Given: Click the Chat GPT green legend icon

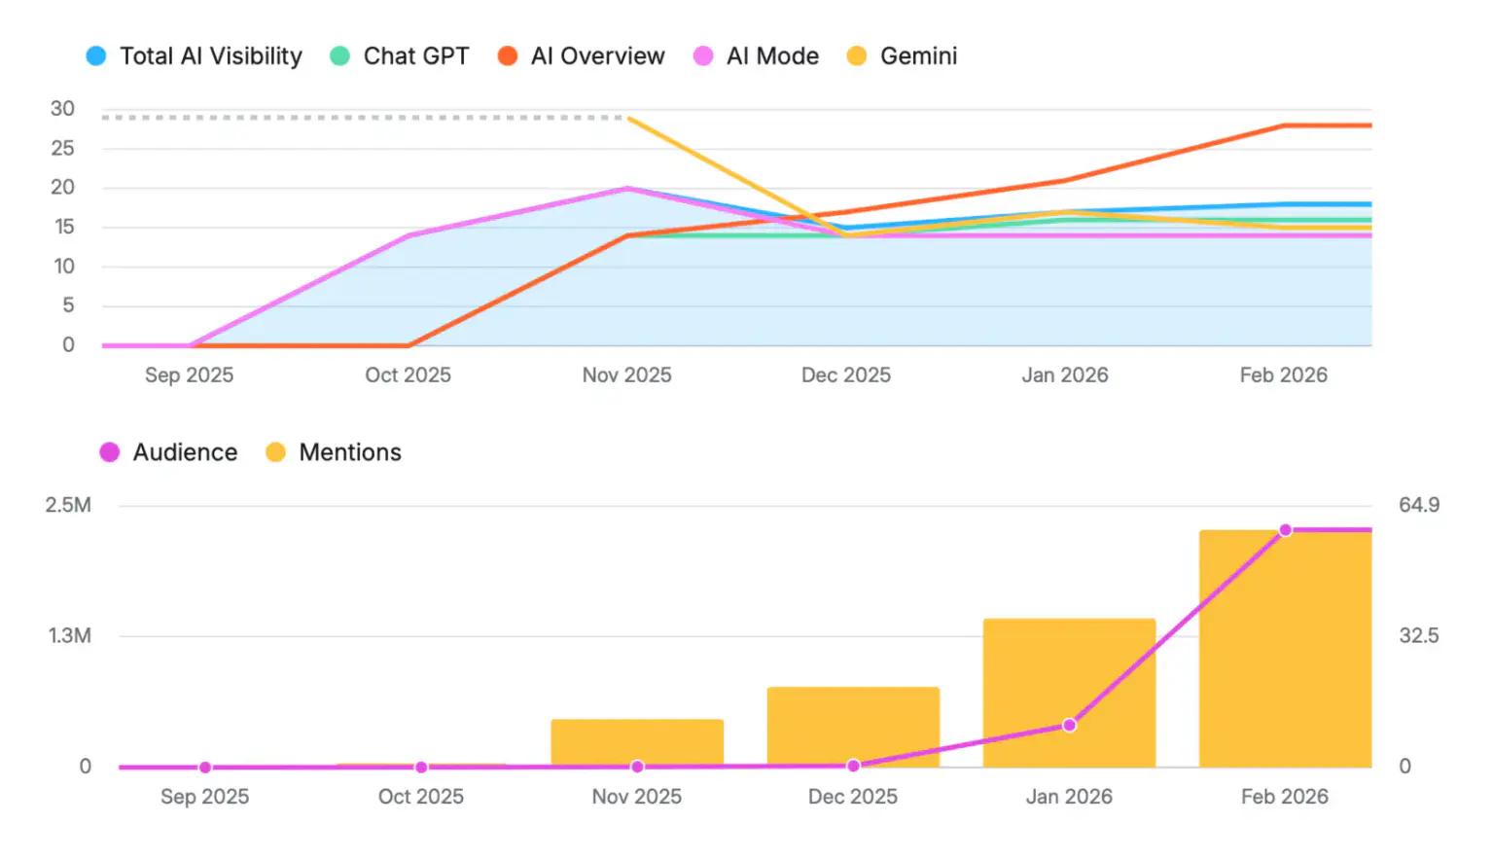Looking at the screenshot, I should (337, 56).
